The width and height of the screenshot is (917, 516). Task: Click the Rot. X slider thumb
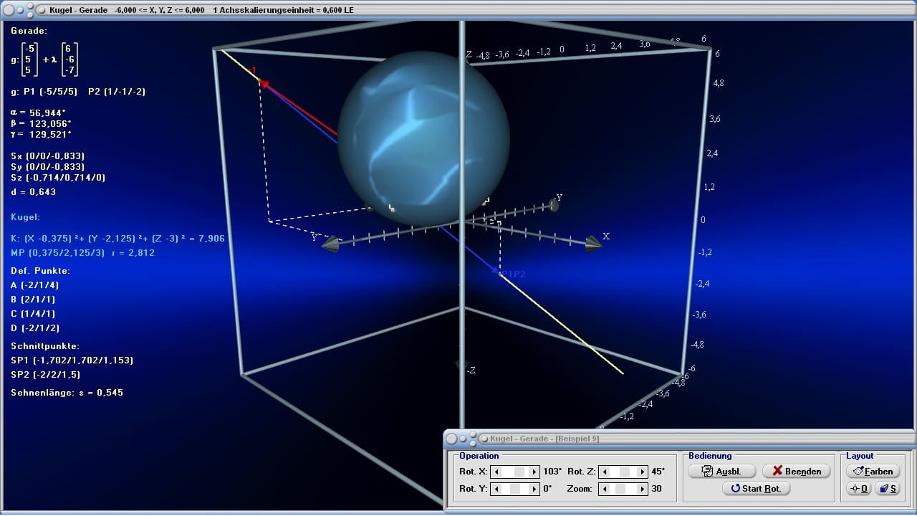[x=520, y=472]
